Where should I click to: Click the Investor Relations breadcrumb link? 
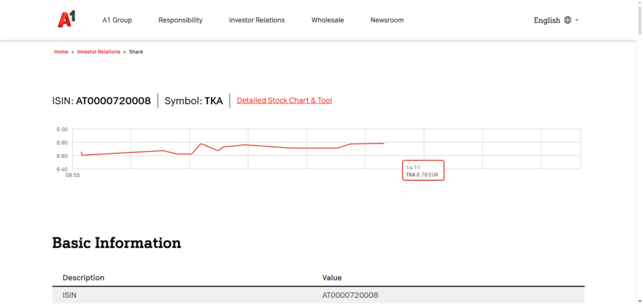coord(99,52)
